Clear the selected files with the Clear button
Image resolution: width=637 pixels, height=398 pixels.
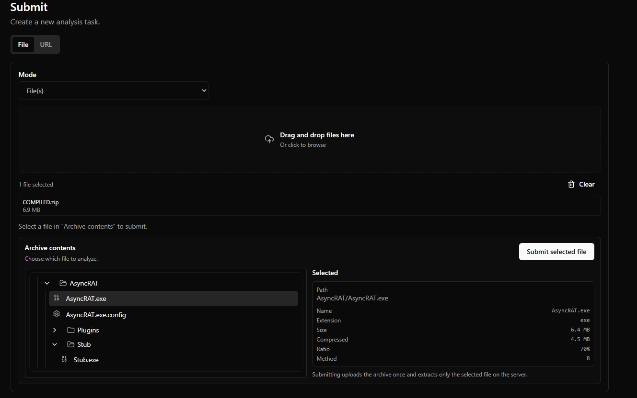coord(581,184)
